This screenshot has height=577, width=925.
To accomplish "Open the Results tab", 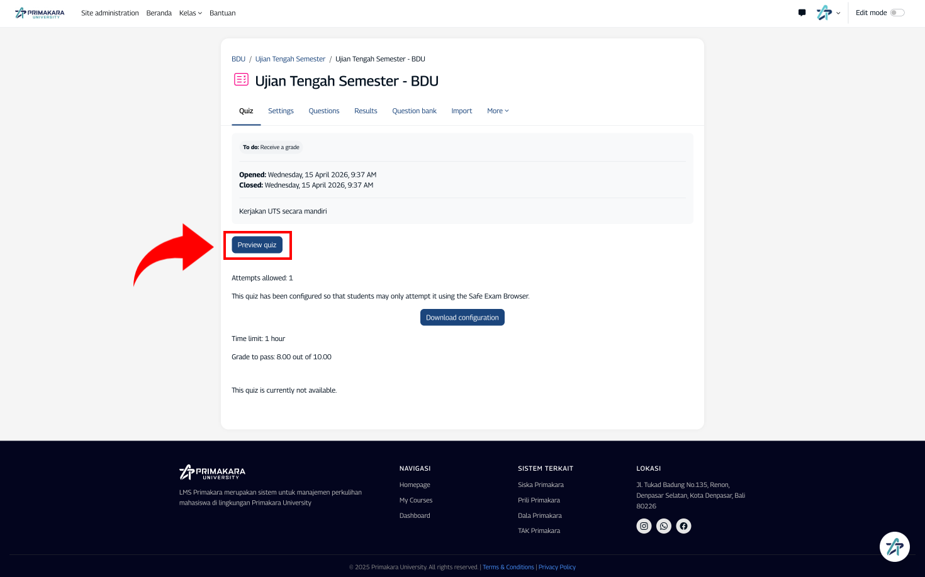I will [366, 111].
